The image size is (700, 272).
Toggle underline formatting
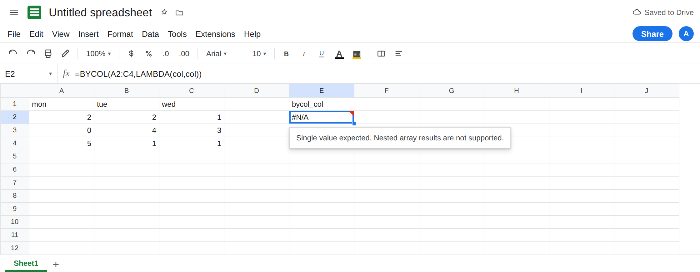point(322,54)
